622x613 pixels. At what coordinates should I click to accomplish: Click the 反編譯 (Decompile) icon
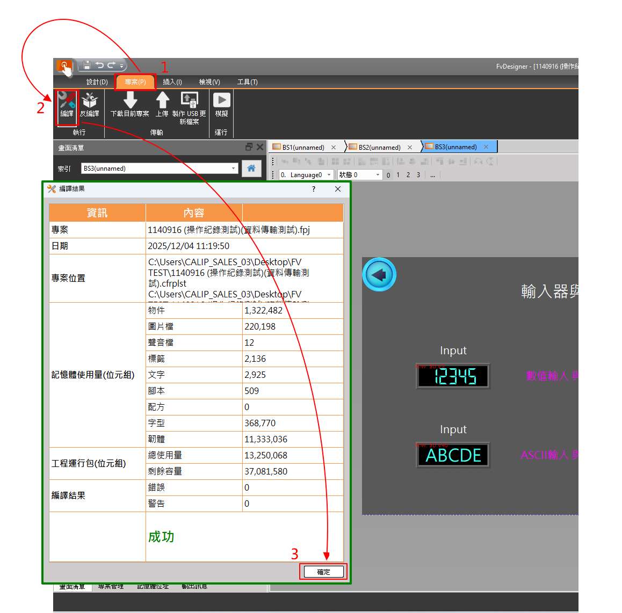point(89,101)
